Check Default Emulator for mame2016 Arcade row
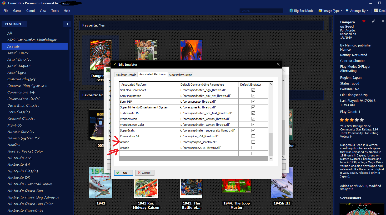The image size is (386, 215). point(253,148)
